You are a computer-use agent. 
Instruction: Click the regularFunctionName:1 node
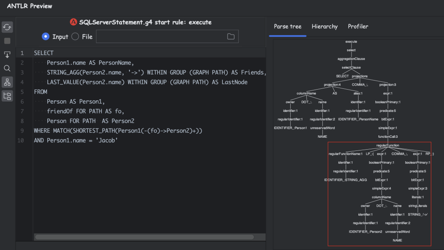click(x=345, y=154)
